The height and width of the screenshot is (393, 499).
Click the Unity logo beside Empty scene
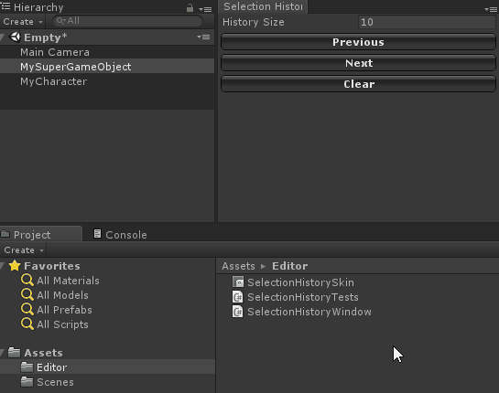[15, 37]
